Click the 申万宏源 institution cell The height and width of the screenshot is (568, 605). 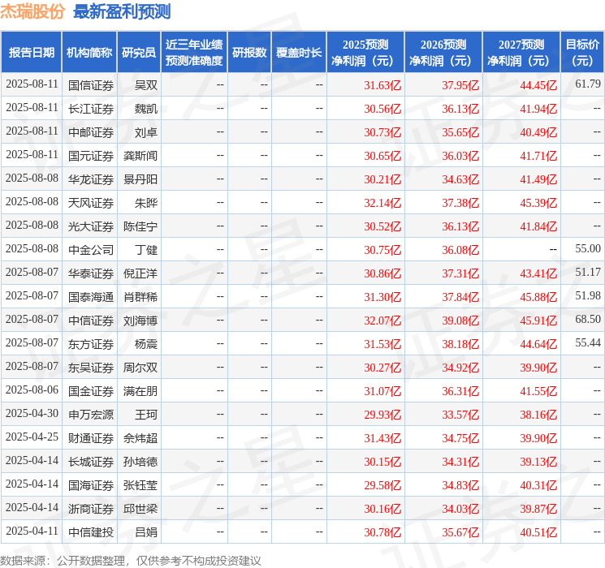(91, 415)
